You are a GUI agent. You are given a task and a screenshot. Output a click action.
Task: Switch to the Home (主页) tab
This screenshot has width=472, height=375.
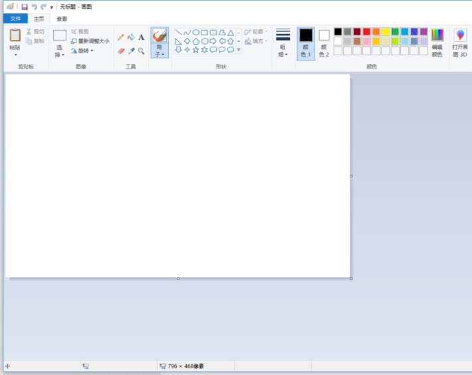[39, 19]
